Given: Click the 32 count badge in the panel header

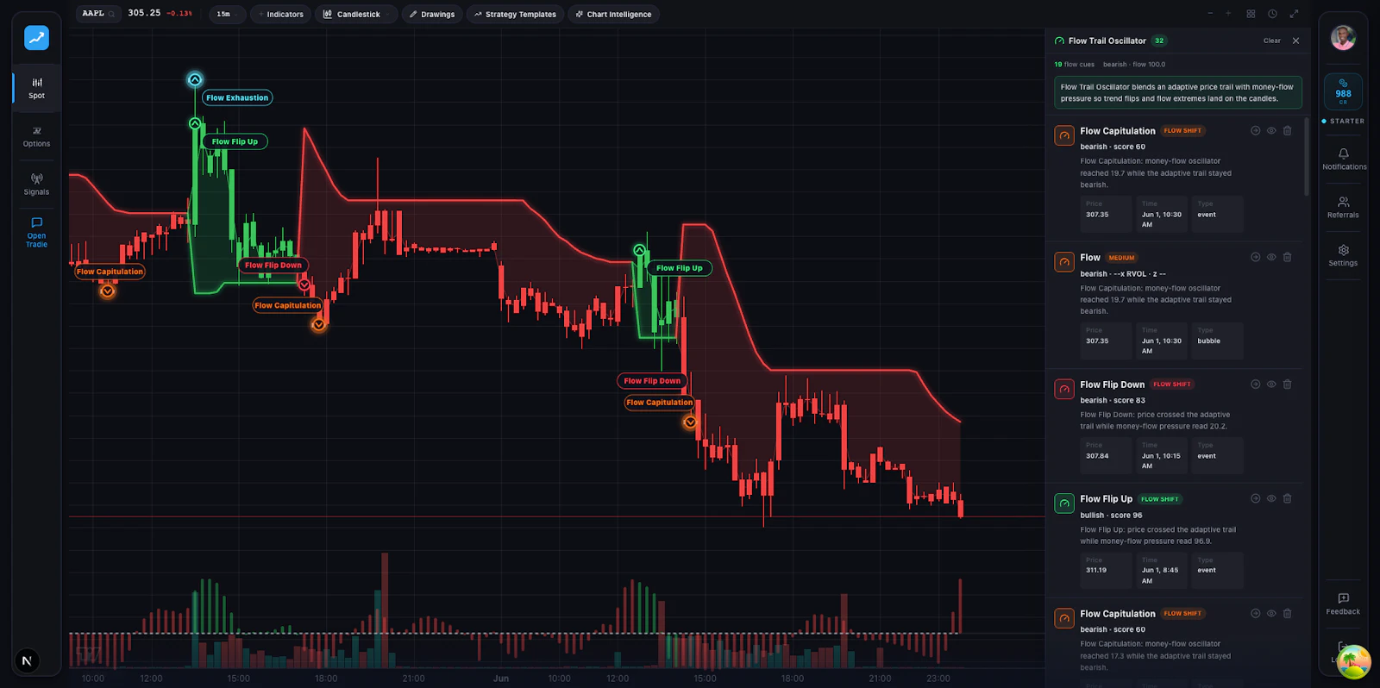Looking at the screenshot, I should [1159, 41].
